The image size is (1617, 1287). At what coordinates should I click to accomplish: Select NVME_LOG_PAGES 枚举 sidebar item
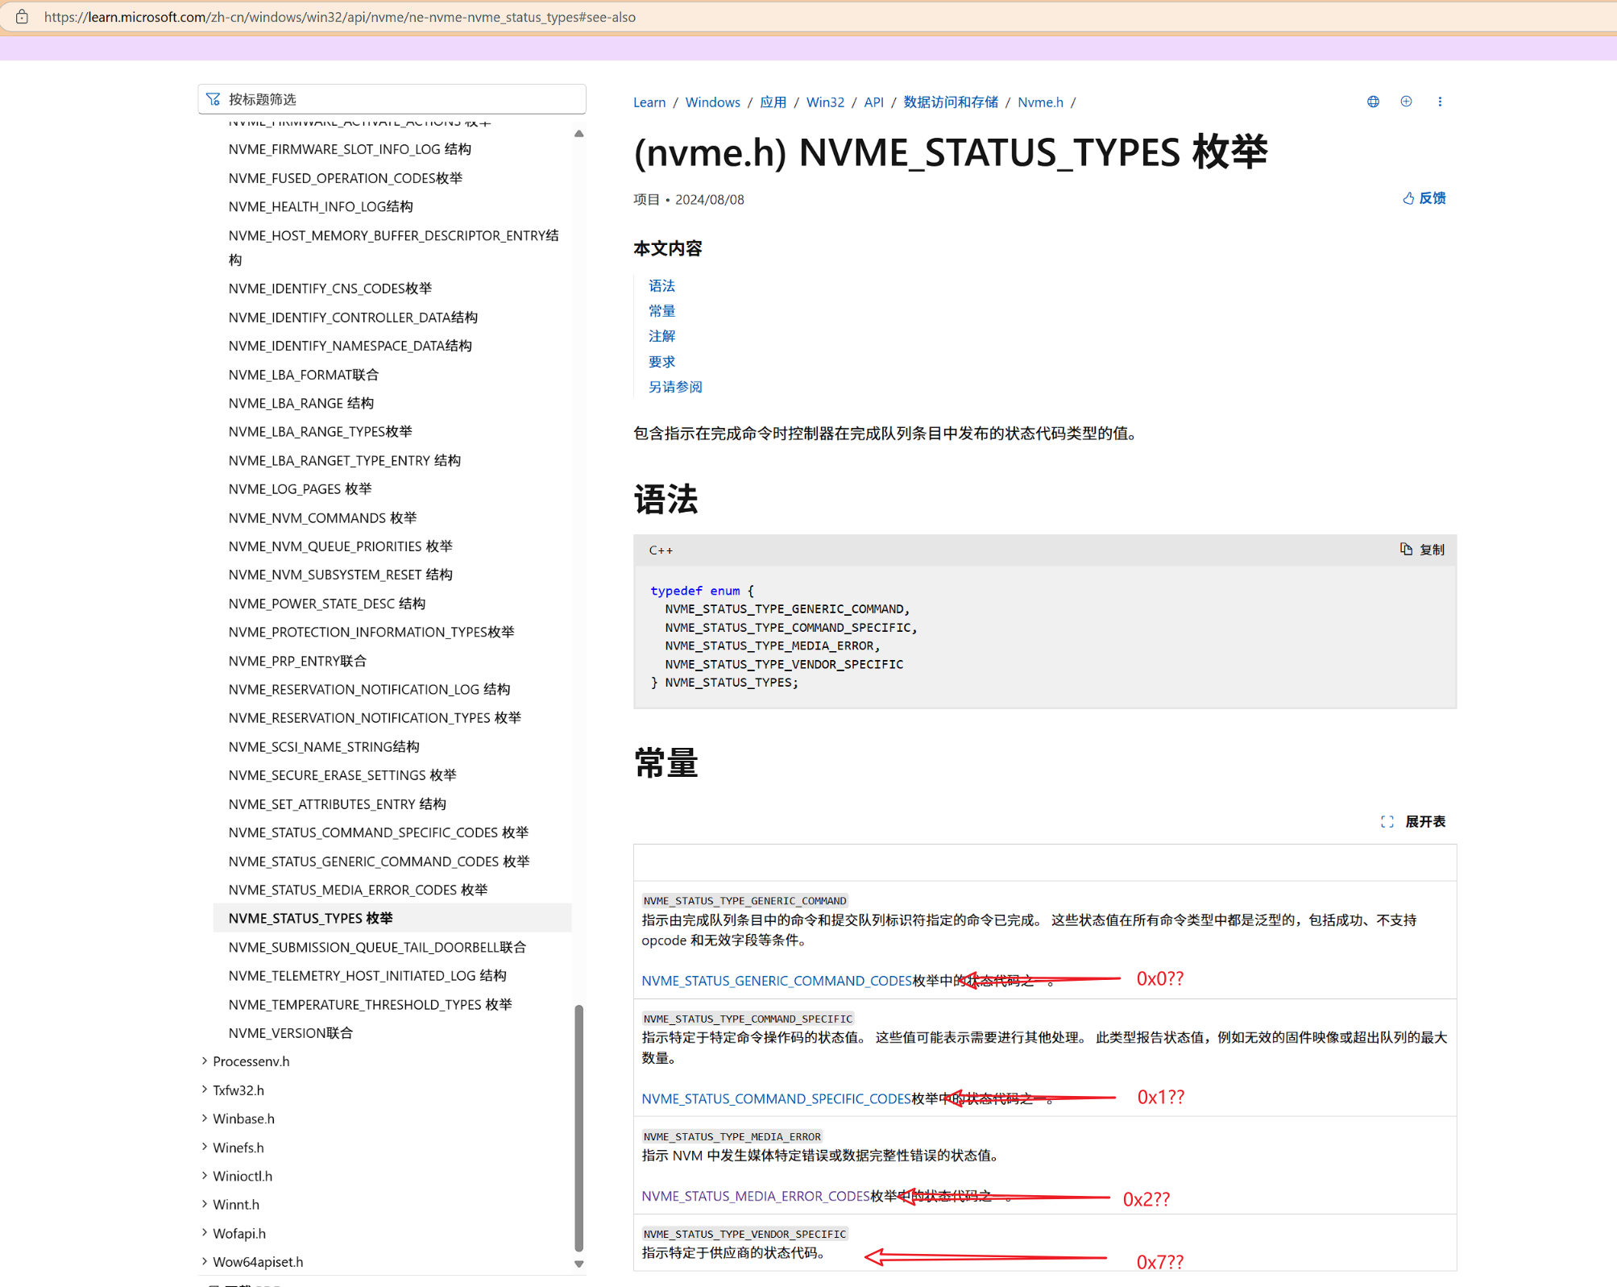(300, 489)
